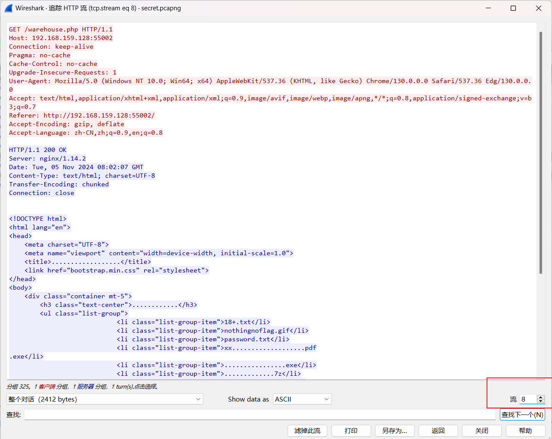Click the Date: Tue, 05 Nov 2024 line
The height and width of the screenshot is (439, 552).
point(76,167)
